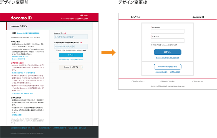Image resolution: width=217 pixels, height=138 pixels.
Task: Open forgot ID/password link in new design
Action: 167,57
